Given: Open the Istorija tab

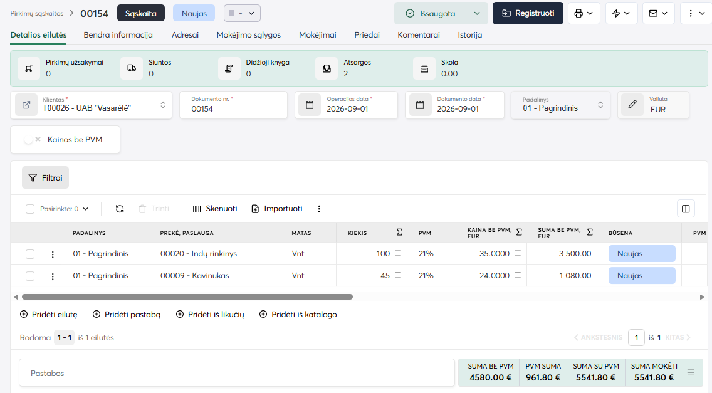Looking at the screenshot, I should pyautogui.click(x=470, y=35).
